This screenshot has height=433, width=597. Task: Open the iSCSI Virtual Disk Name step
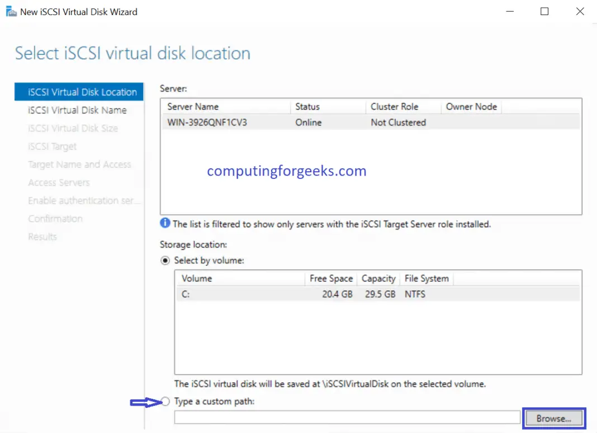tap(77, 110)
